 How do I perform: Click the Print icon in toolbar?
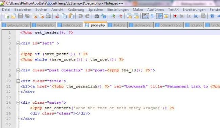tap(48, 16)
